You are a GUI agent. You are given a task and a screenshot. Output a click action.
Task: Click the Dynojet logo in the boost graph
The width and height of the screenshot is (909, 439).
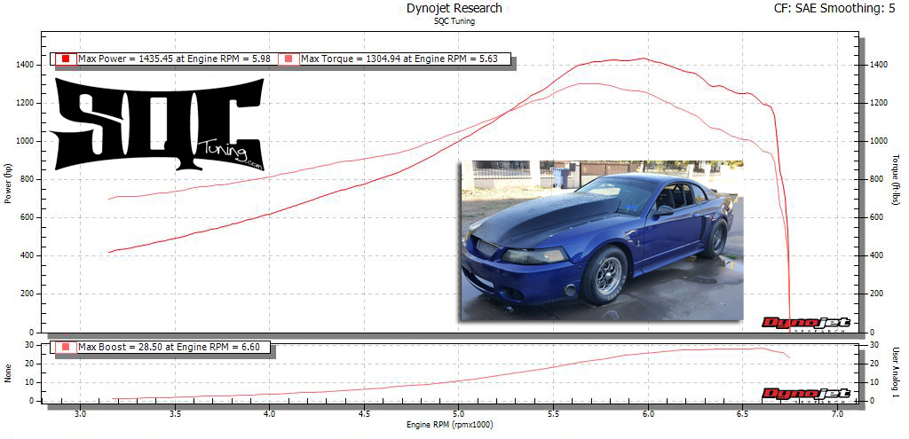pos(806,395)
